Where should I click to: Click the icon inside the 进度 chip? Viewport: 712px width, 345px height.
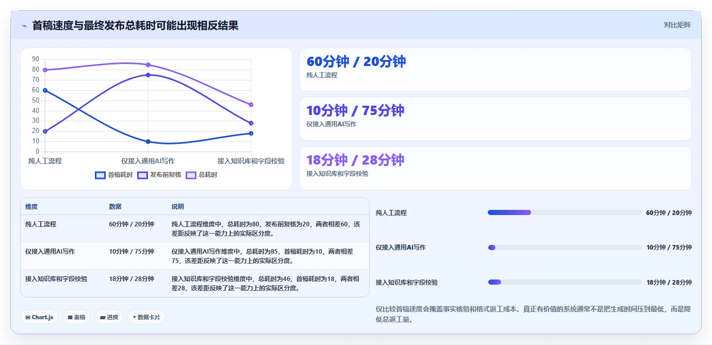tap(103, 317)
